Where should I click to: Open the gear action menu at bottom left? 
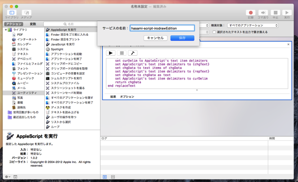click(7, 177)
